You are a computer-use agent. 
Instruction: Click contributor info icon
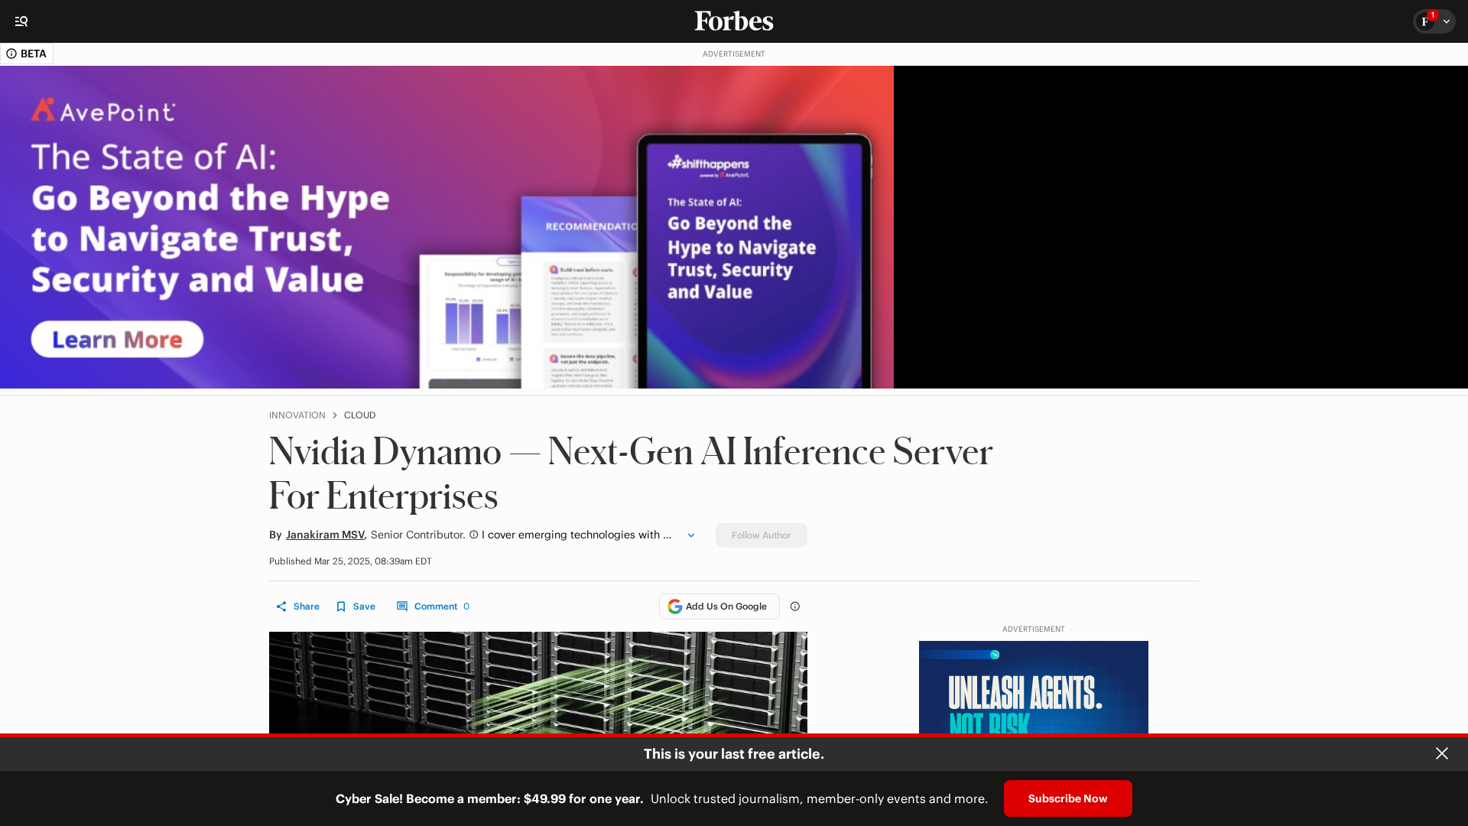(473, 535)
